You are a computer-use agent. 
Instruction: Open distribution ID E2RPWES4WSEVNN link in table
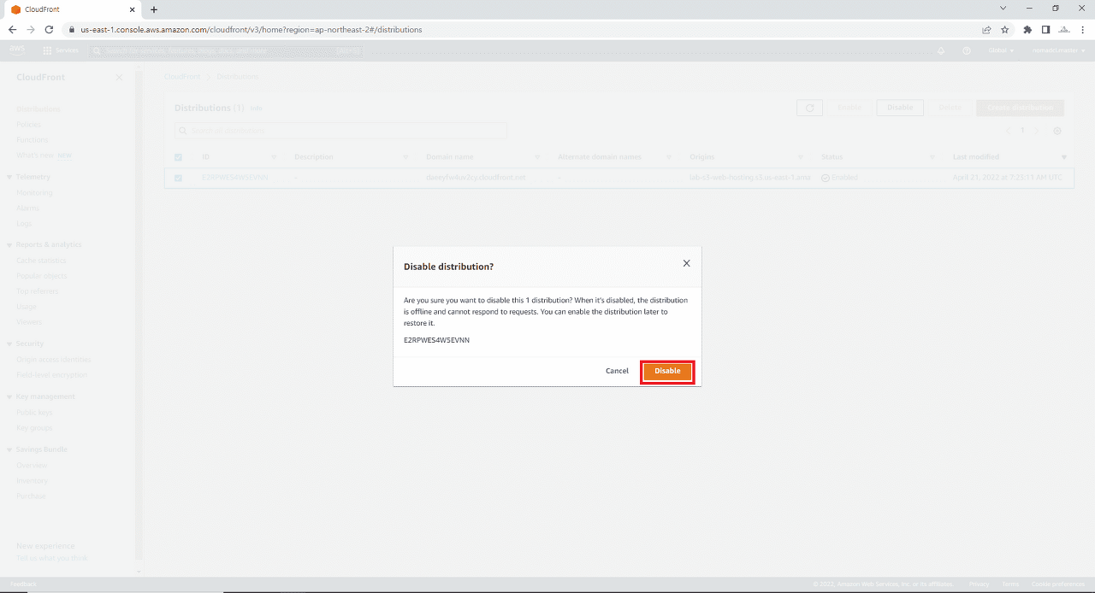point(234,178)
